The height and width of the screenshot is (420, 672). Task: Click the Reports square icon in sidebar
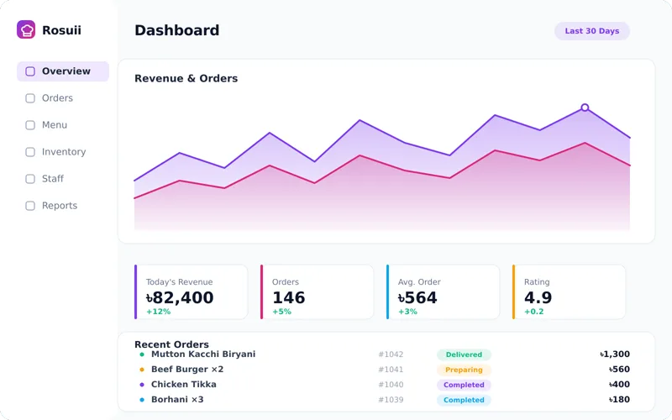click(30, 206)
